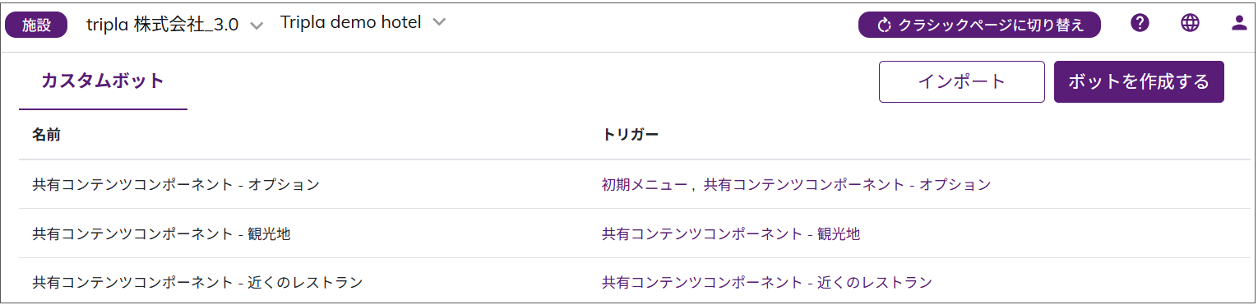Open trigger link 共有コンテンツコンポーネント - 近くのレストラン

pyautogui.click(x=767, y=283)
